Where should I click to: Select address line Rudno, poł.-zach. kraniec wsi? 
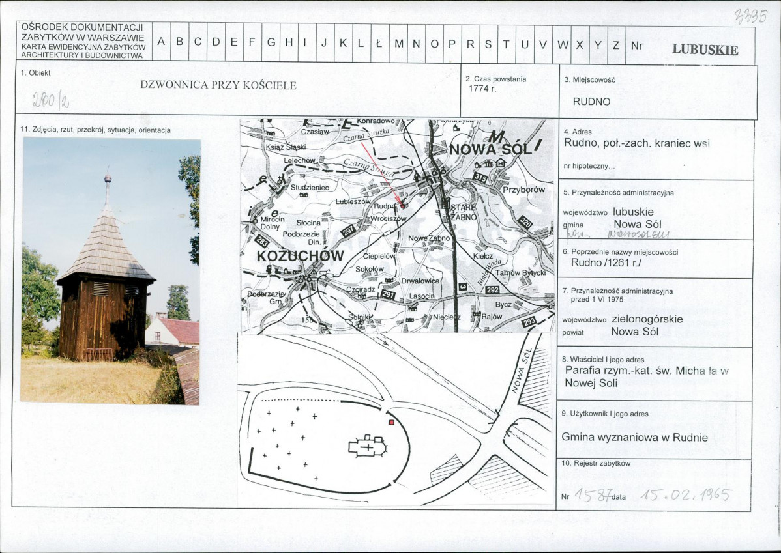(x=636, y=143)
